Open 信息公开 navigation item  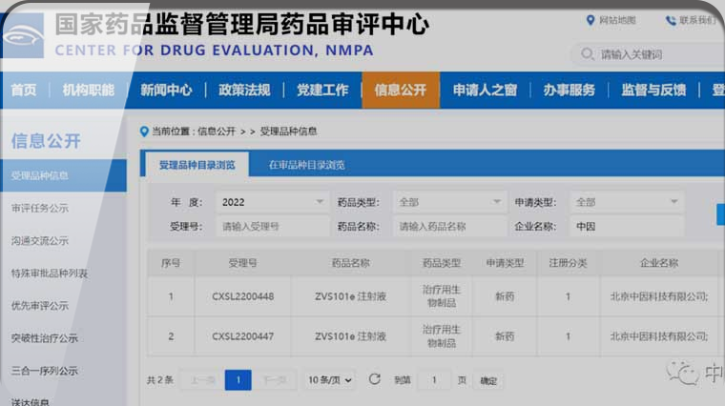pyautogui.click(x=401, y=91)
